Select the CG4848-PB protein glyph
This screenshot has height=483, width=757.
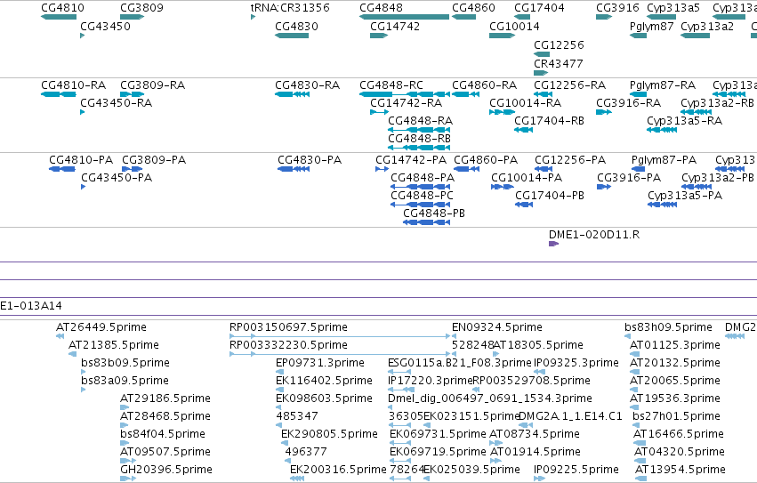(426, 222)
